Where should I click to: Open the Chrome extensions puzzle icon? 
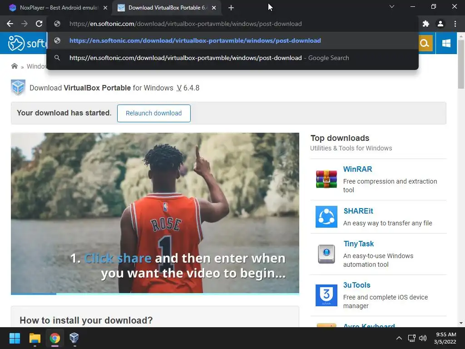click(x=426, y=24)
